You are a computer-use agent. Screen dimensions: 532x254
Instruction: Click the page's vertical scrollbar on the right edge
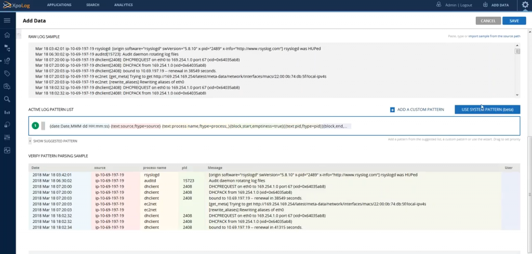pos(529,194)
